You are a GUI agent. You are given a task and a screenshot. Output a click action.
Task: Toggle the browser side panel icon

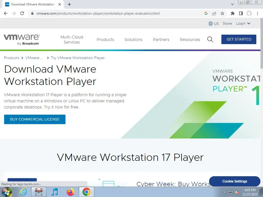[x=241, y=13]
